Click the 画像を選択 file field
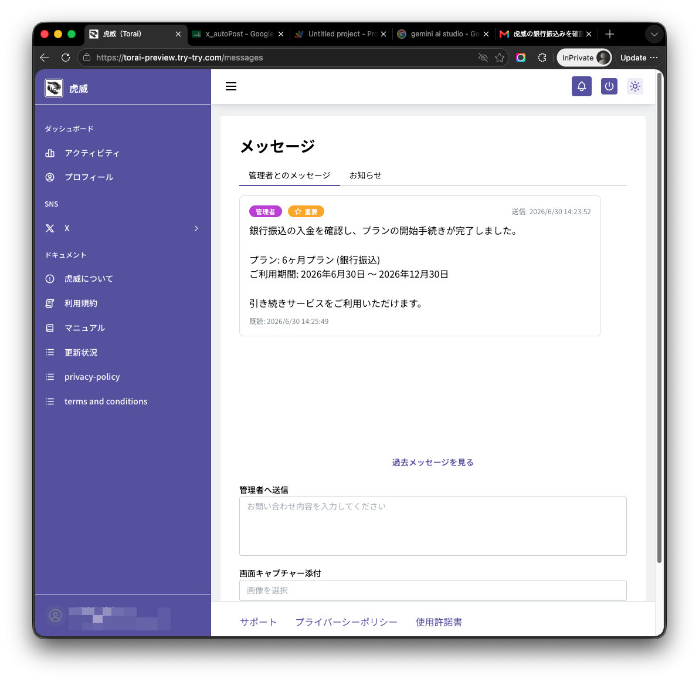Viewport: 699px width, 682px height. 433,590
